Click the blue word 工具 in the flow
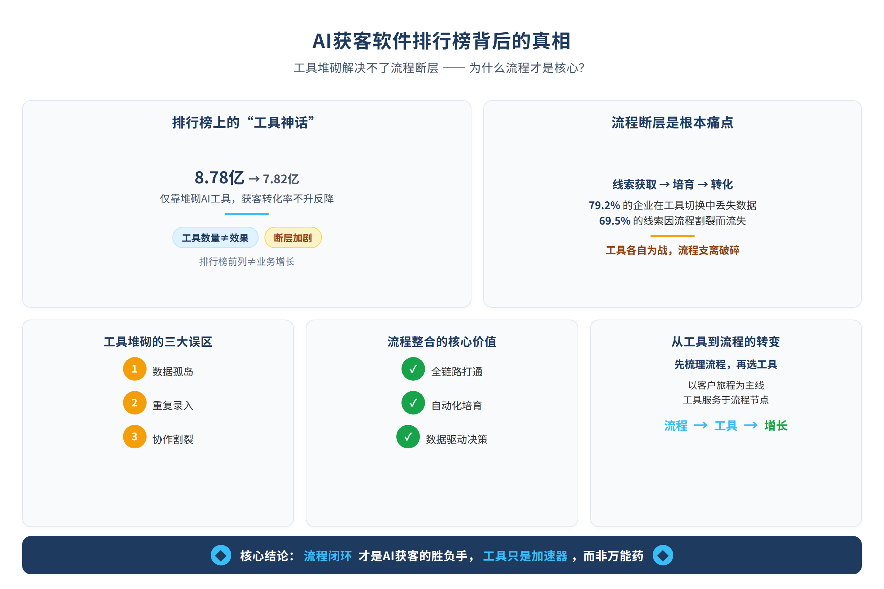 click(726, 426)
